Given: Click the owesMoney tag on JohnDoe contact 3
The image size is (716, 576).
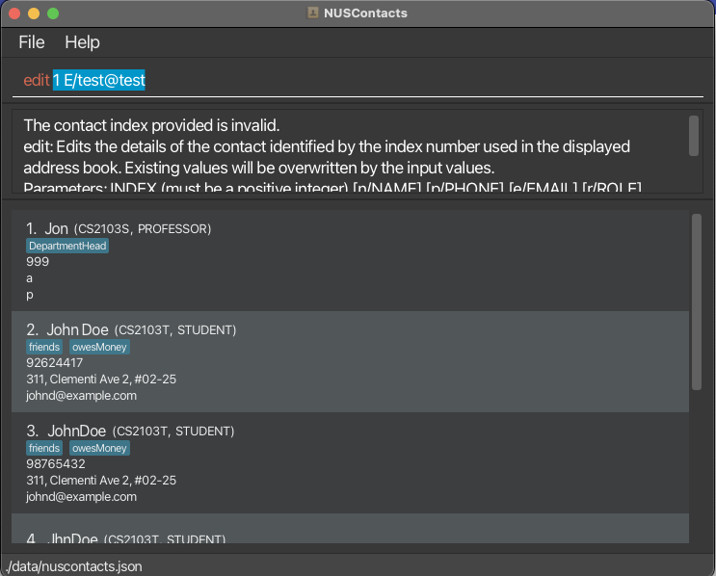Looking at the screenshot, I should (x=99, y=448).
